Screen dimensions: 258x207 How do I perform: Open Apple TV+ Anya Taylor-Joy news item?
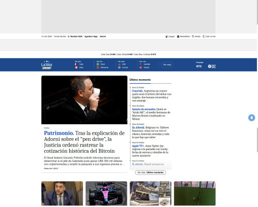150,151
